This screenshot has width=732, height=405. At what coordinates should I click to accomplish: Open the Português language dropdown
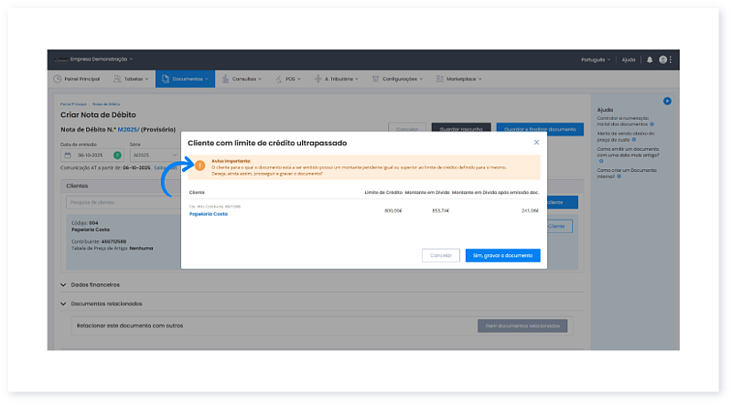click(596, 59)
